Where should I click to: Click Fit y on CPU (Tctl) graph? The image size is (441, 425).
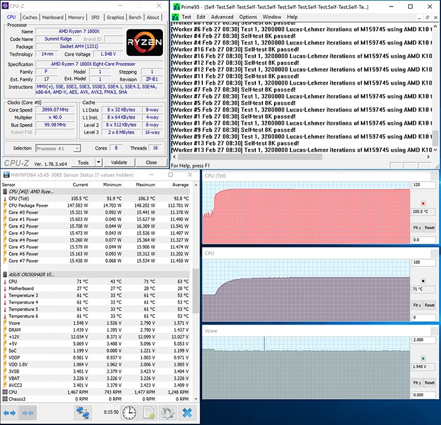pyautogui.click(x=417, y=227)
